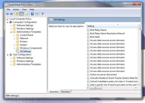Viewport: 145px width, 103px height.
Task: Select Activate Shutdown Event Tracker setting
Action: (x=114, y=78)
